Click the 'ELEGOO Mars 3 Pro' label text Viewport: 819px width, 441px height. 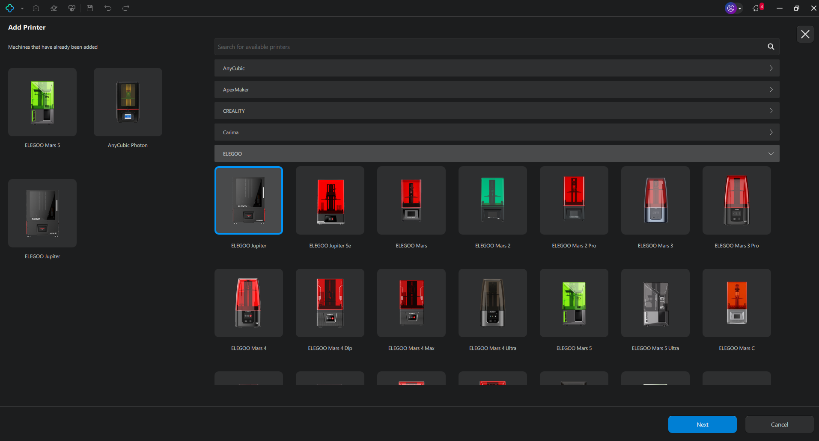[x=737, y=246]
